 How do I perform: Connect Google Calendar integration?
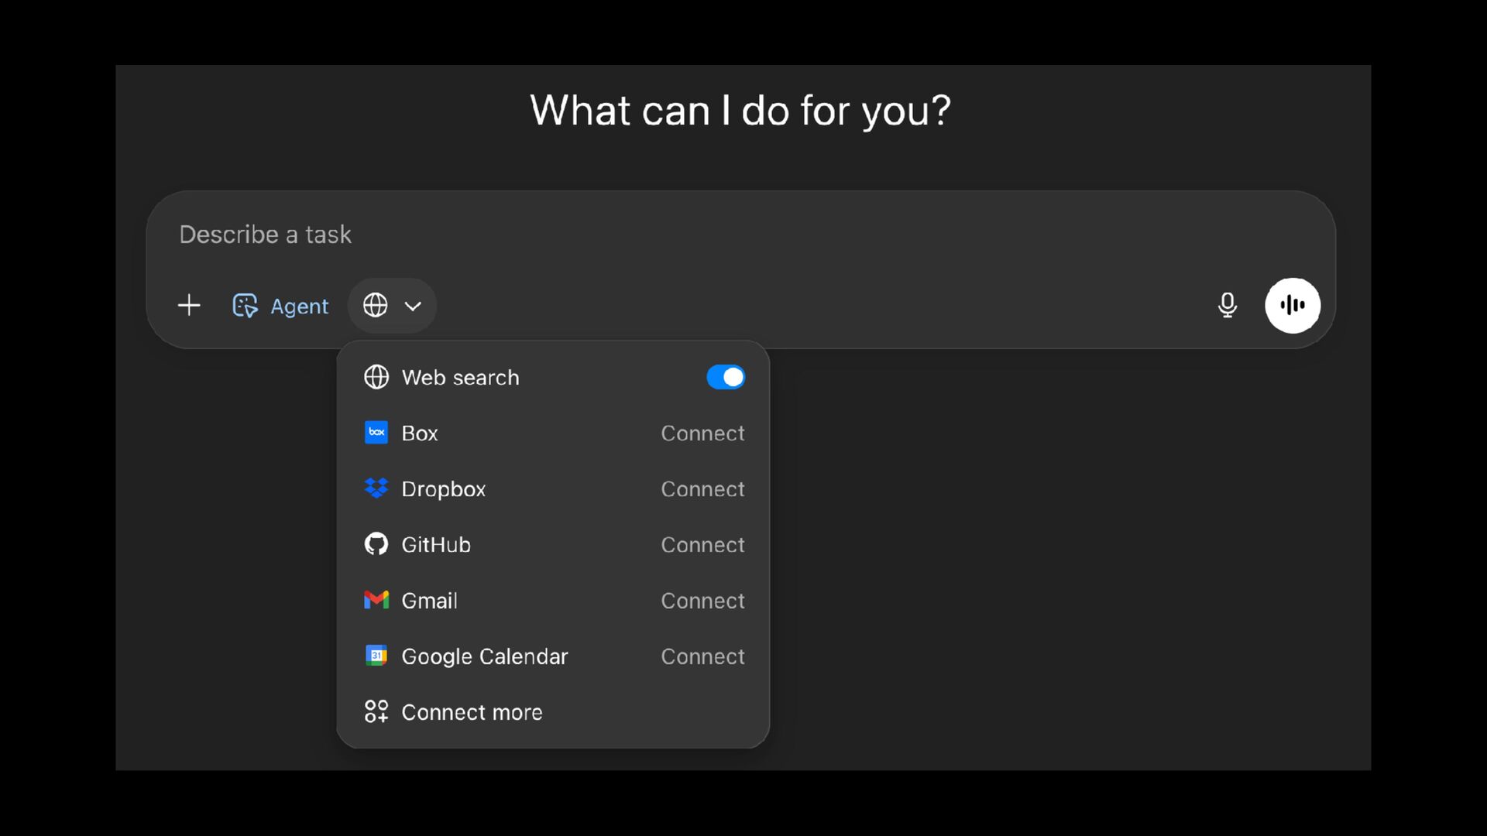702,656
